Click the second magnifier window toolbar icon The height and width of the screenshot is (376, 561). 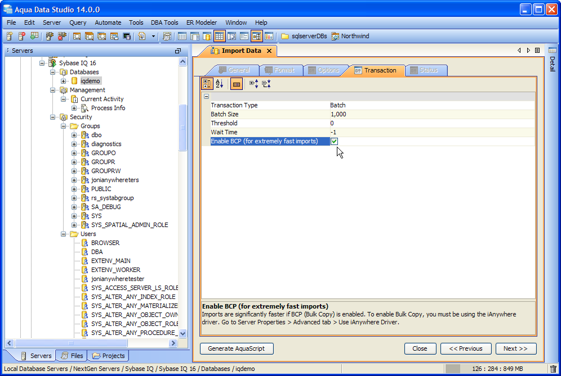[x=89, y=36]
